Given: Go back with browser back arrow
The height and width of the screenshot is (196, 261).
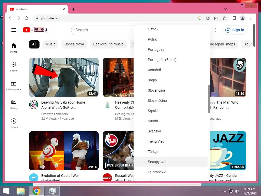Looking at the screenshot, I should 10,18.
